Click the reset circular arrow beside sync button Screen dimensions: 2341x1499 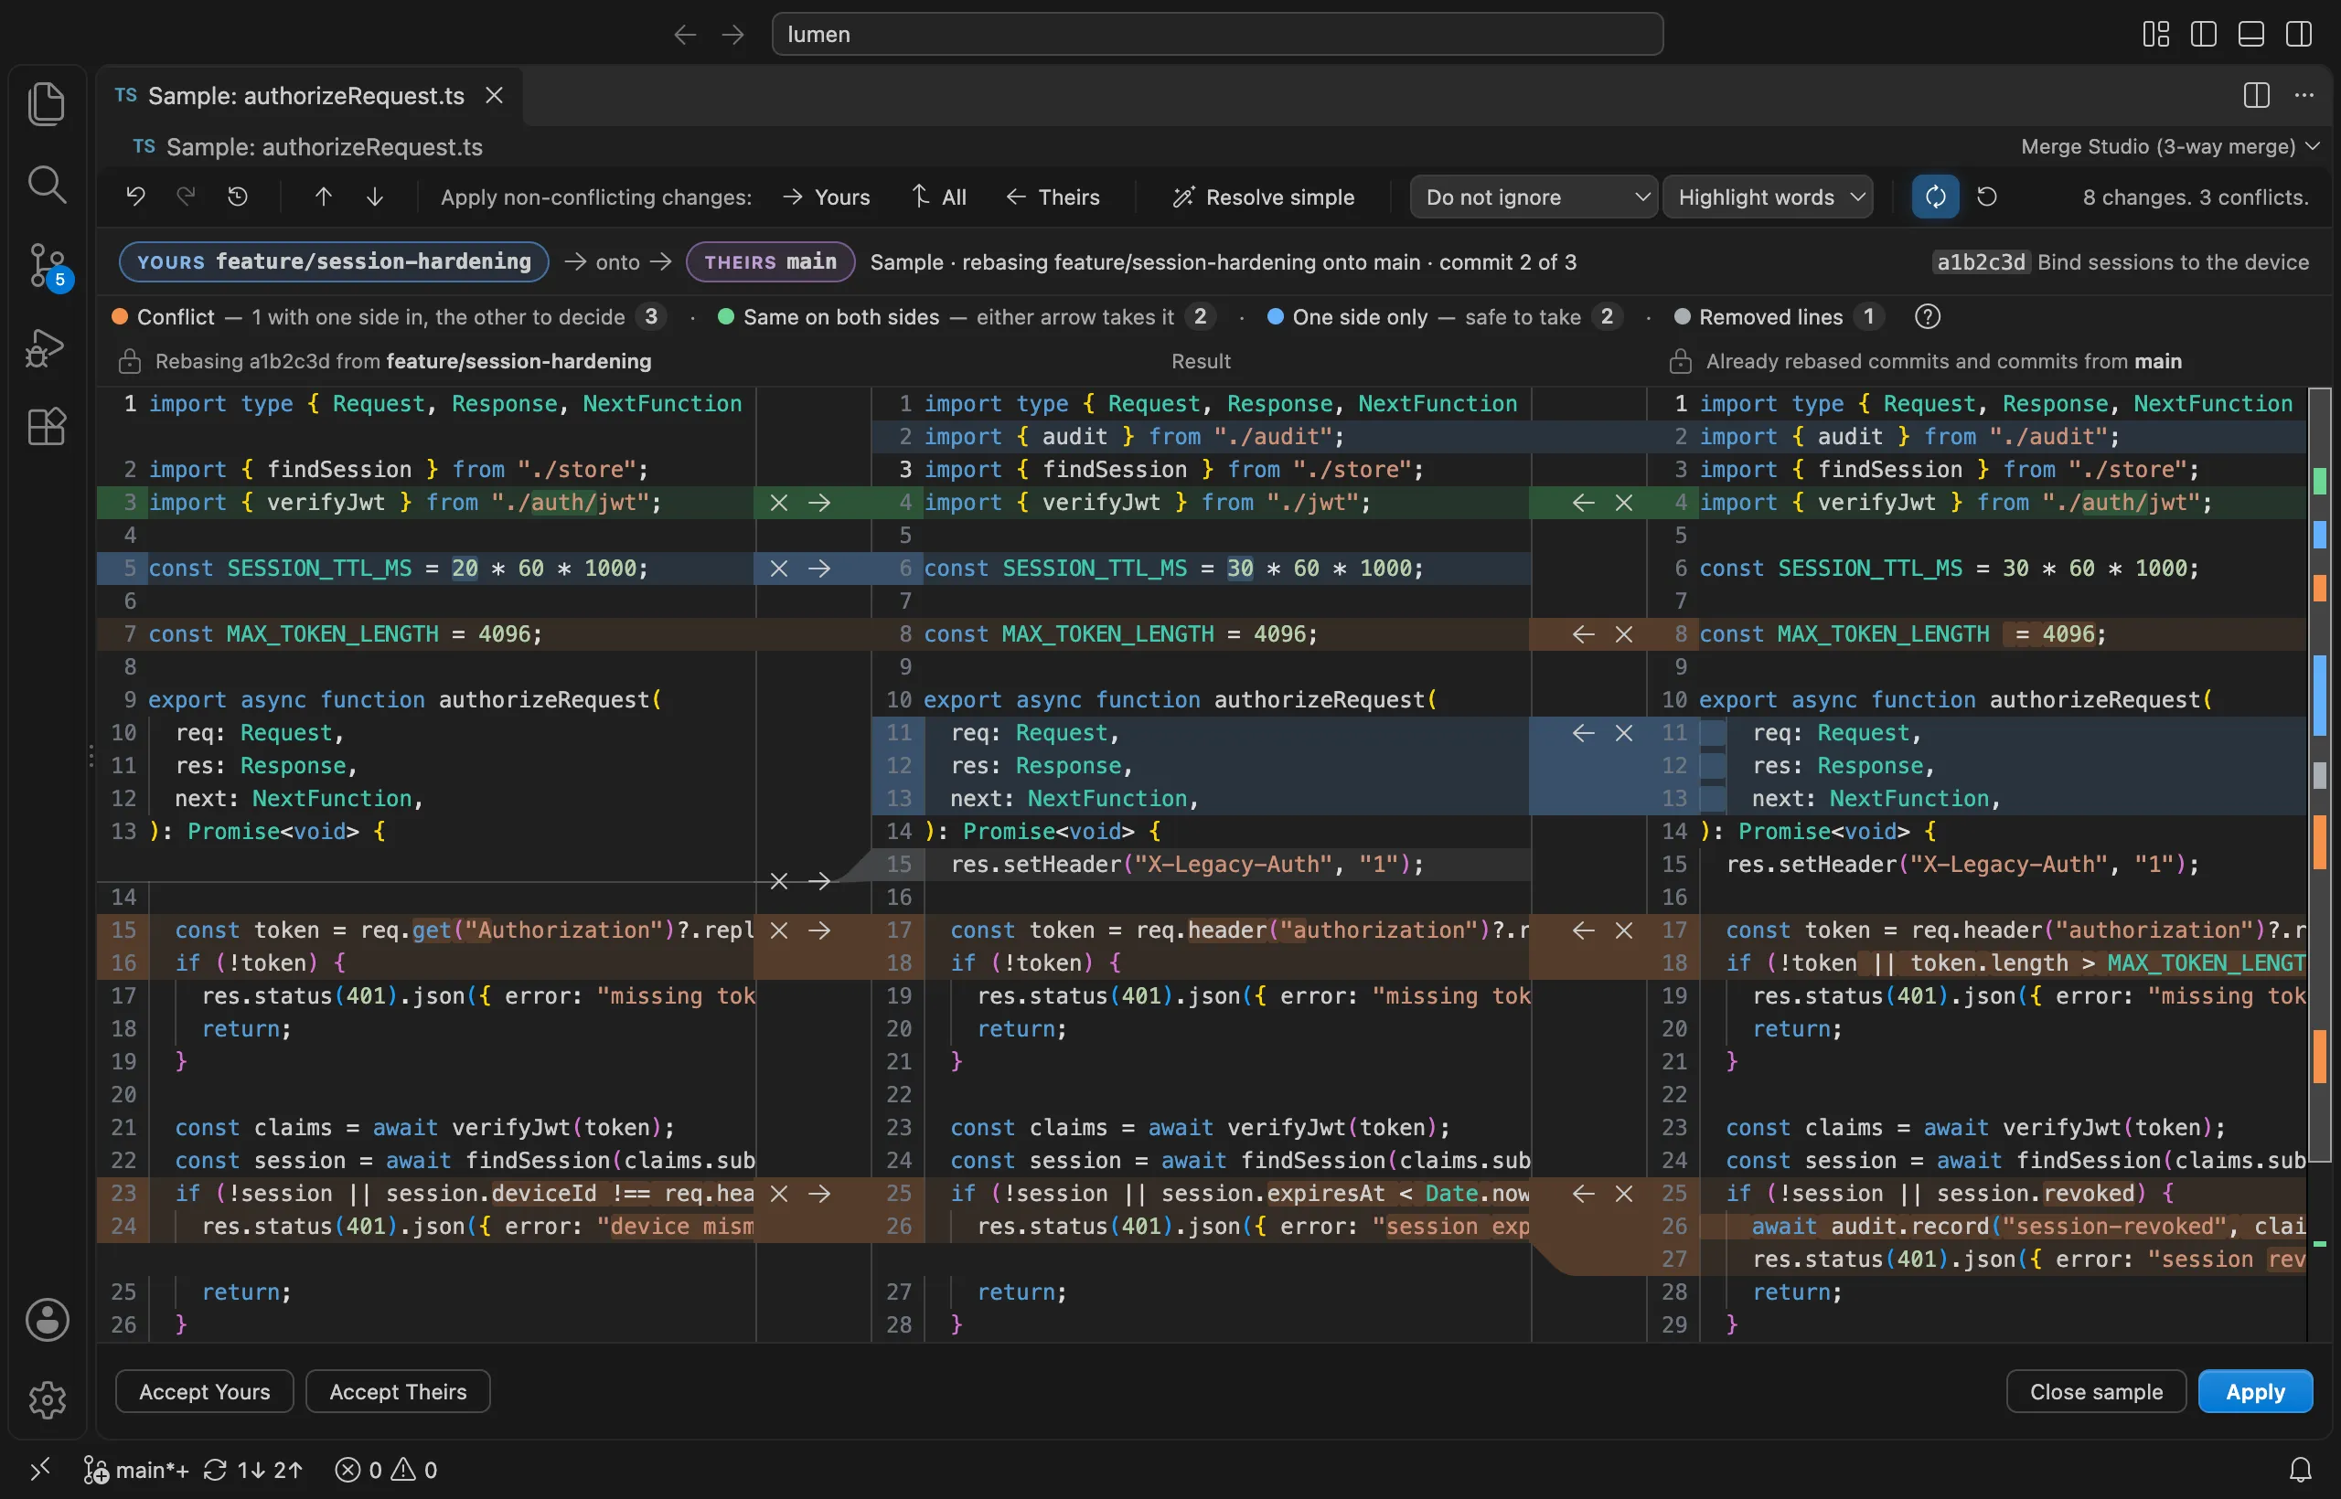[1986, 197]
